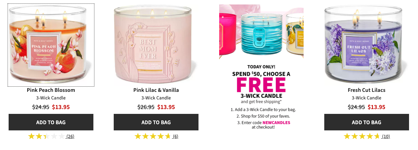Click the NEWCANDLES promo code text

[276, 122]
